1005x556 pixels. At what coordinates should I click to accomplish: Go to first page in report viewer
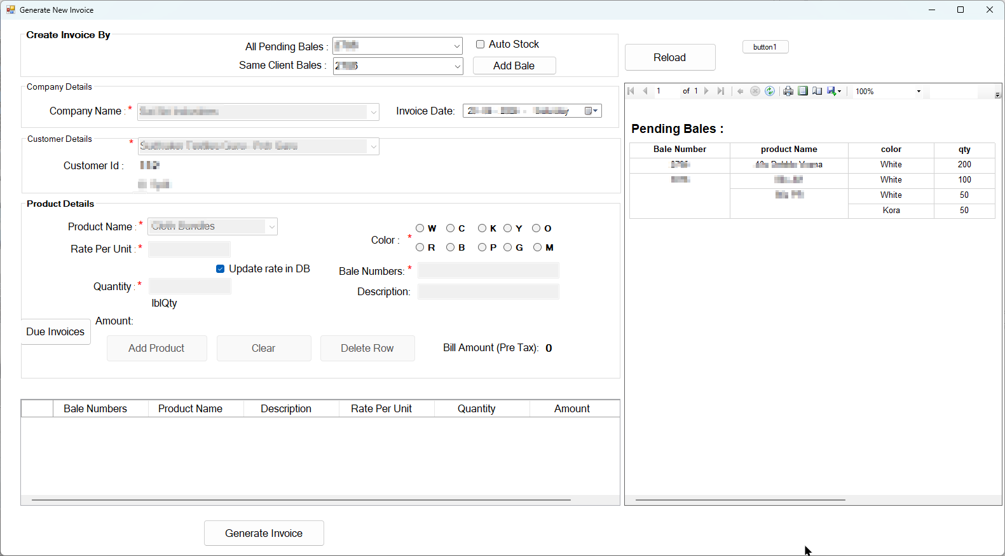point(631,91)
